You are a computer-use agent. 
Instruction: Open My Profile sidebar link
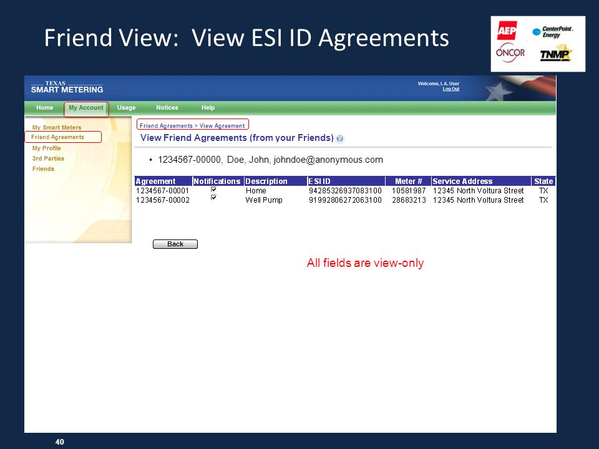(47, 148)
